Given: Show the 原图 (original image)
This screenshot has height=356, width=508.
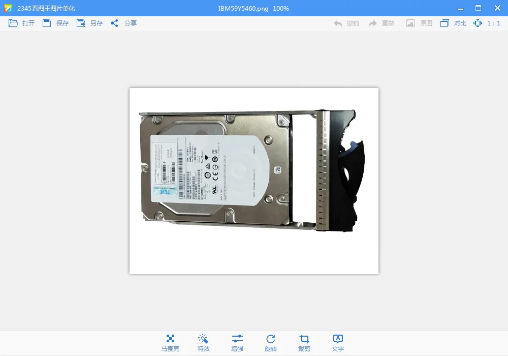Looking at the screenshot, I should (x=420, y=23).
